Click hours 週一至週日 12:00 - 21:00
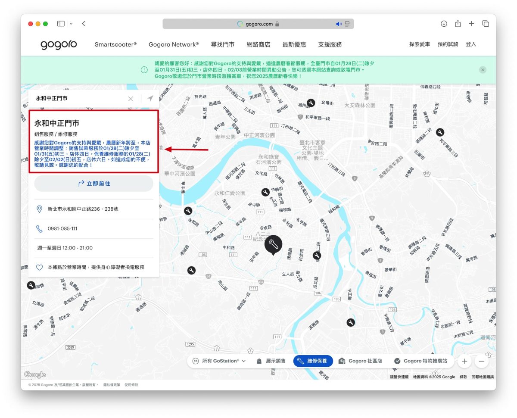This screenshot has height=418, width=517. pos(65,248)
